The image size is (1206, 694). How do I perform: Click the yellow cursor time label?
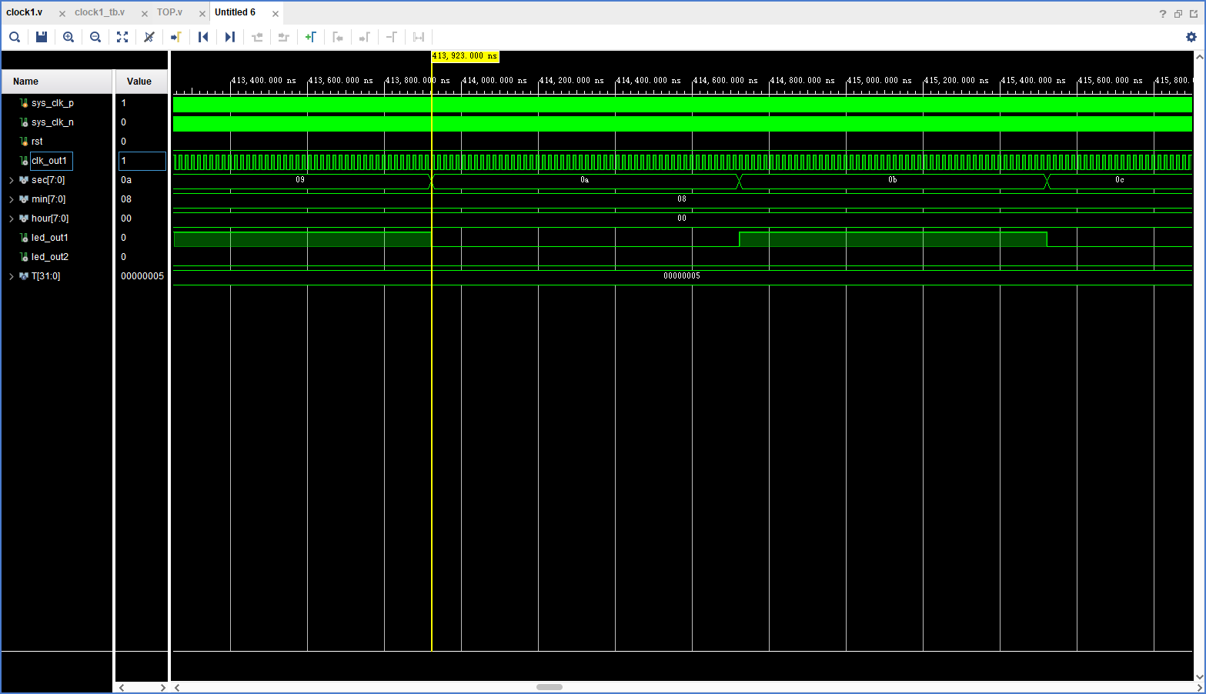(465, 56)
